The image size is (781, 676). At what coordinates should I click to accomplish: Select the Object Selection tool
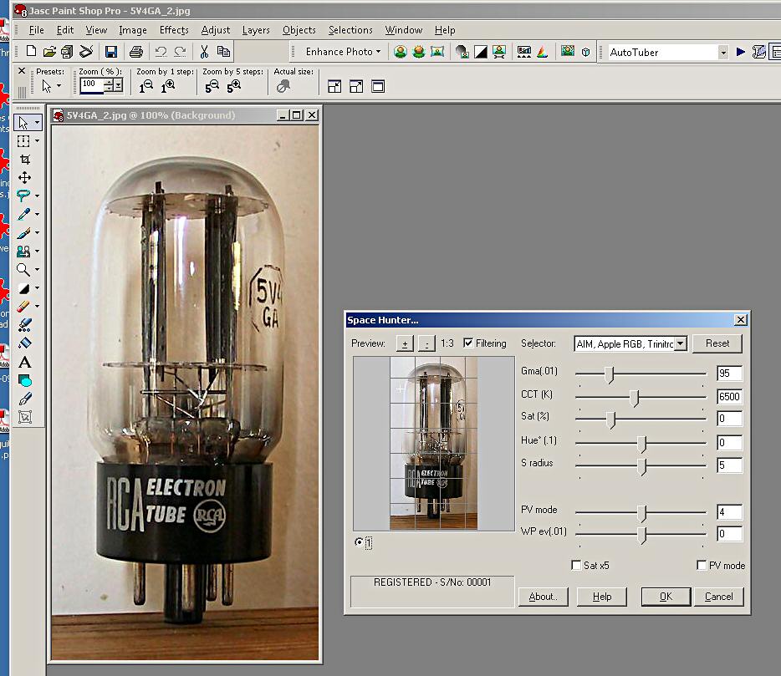pos(25,417)
